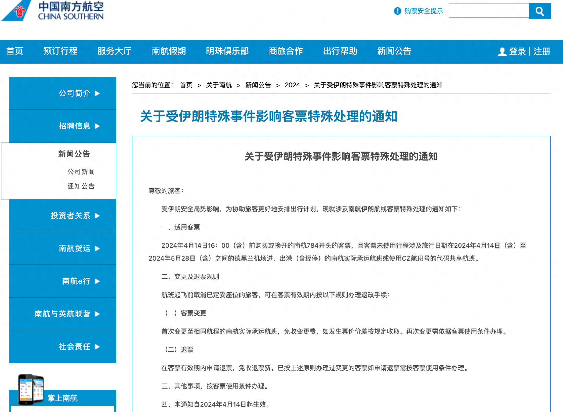The image size is (563, 412).
Task: Click breadcrumb 2024 link
Action: coord(292,85)
